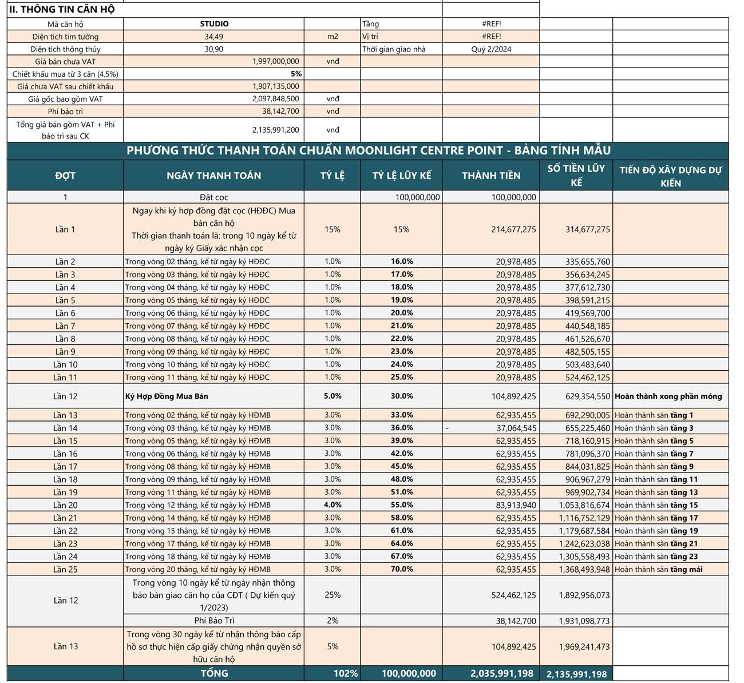744x683 pixels.
Task: Select the Quý 2/2024 handover time cell
Action: [490, 49]
